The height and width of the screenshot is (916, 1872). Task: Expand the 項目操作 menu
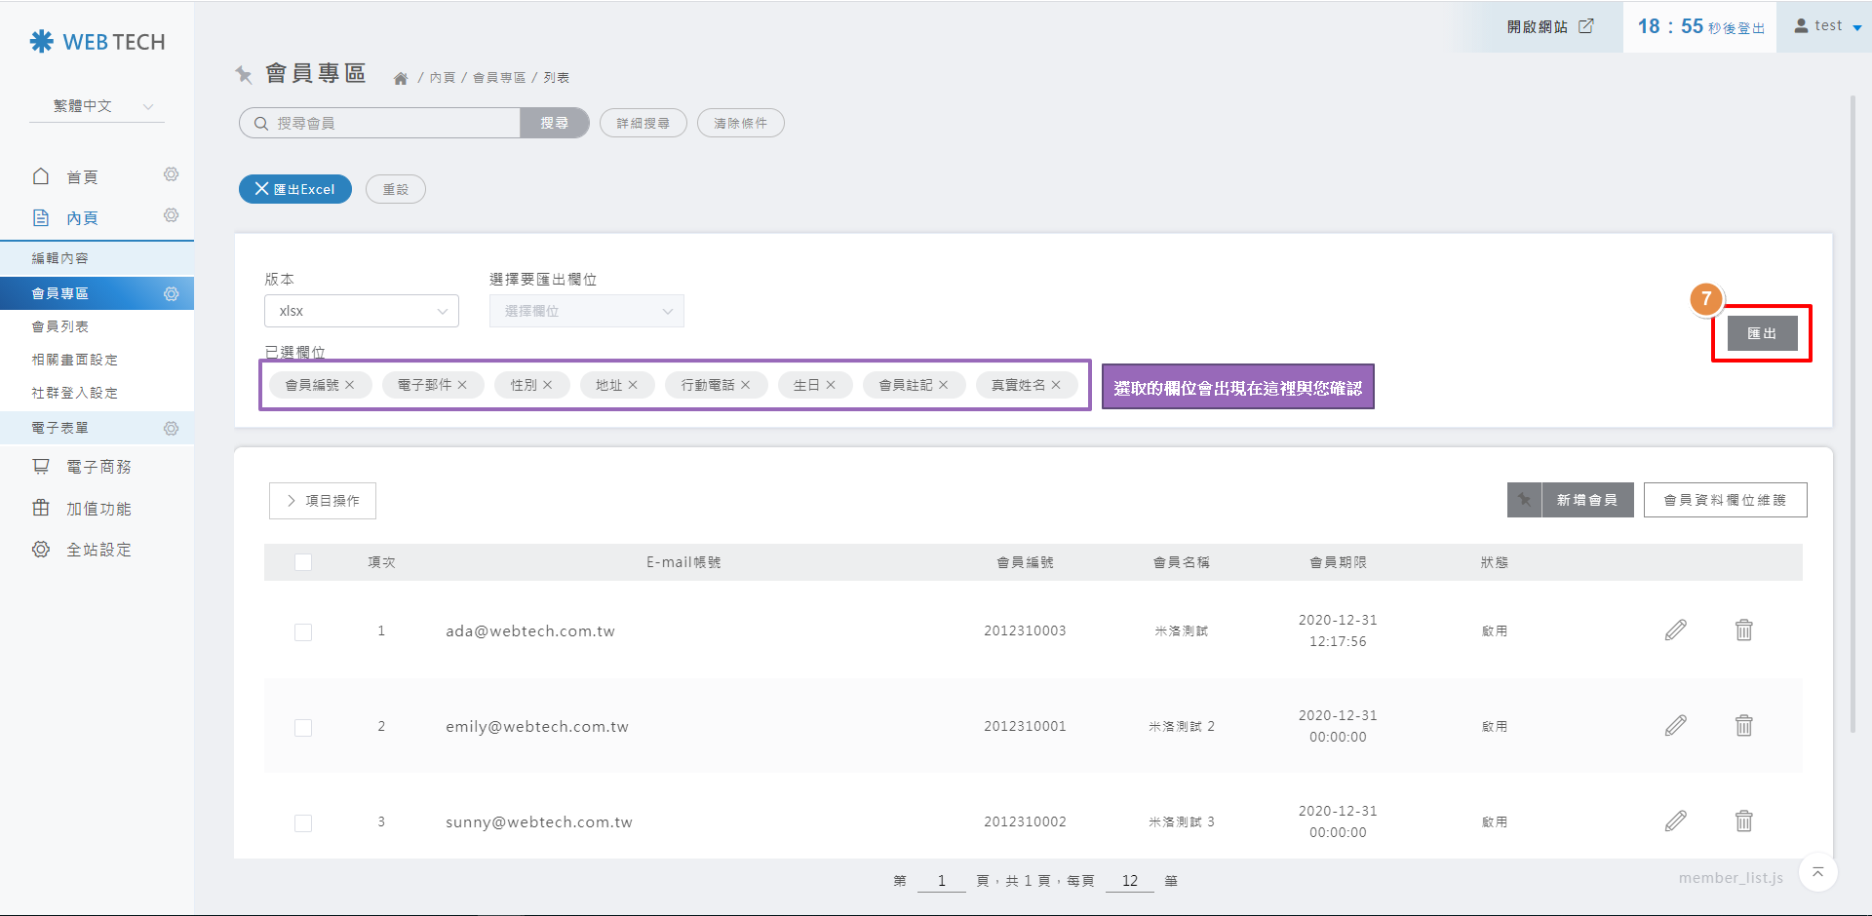(x=322, y=500)
